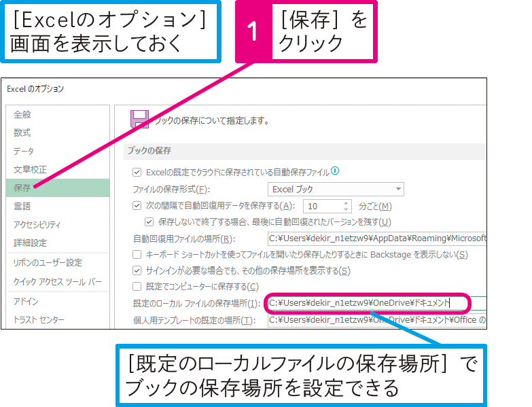Toggle 次の間隔で自動回復用データを保存する checkbox
This screenshot has width=532, height=407.
[x=137, y=205]
